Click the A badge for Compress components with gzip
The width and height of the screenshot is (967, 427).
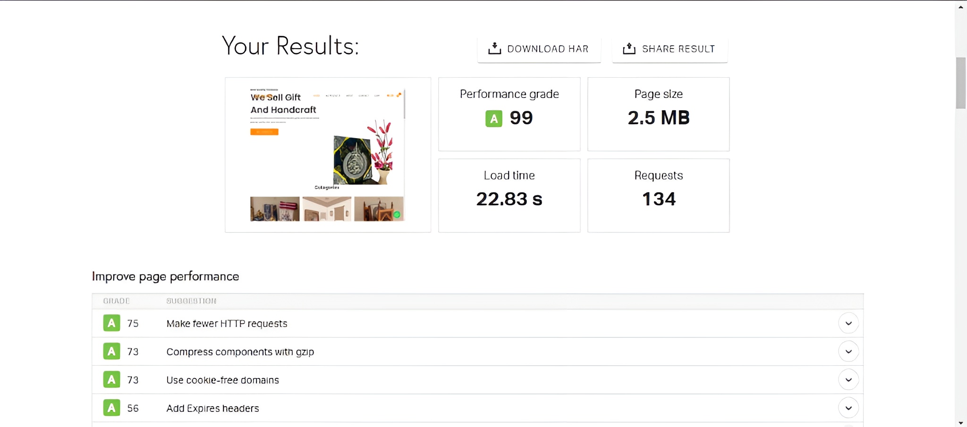(x=111, y=351)
